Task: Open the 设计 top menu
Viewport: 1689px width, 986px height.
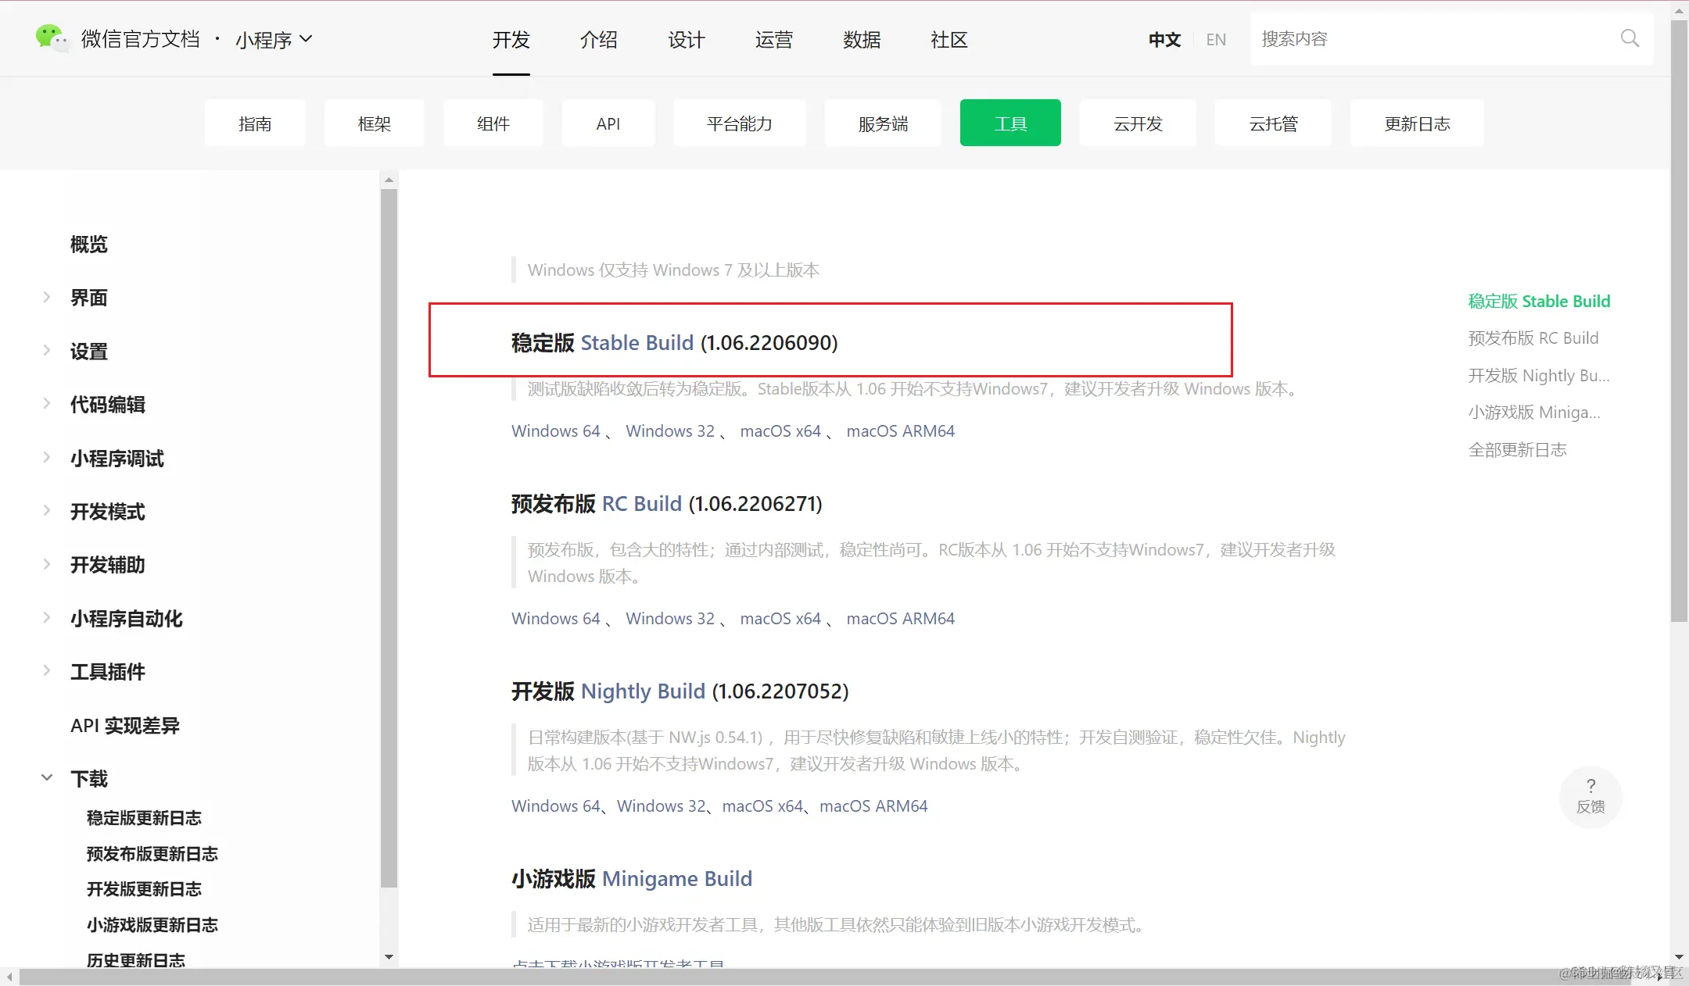Action: point(686,39)
